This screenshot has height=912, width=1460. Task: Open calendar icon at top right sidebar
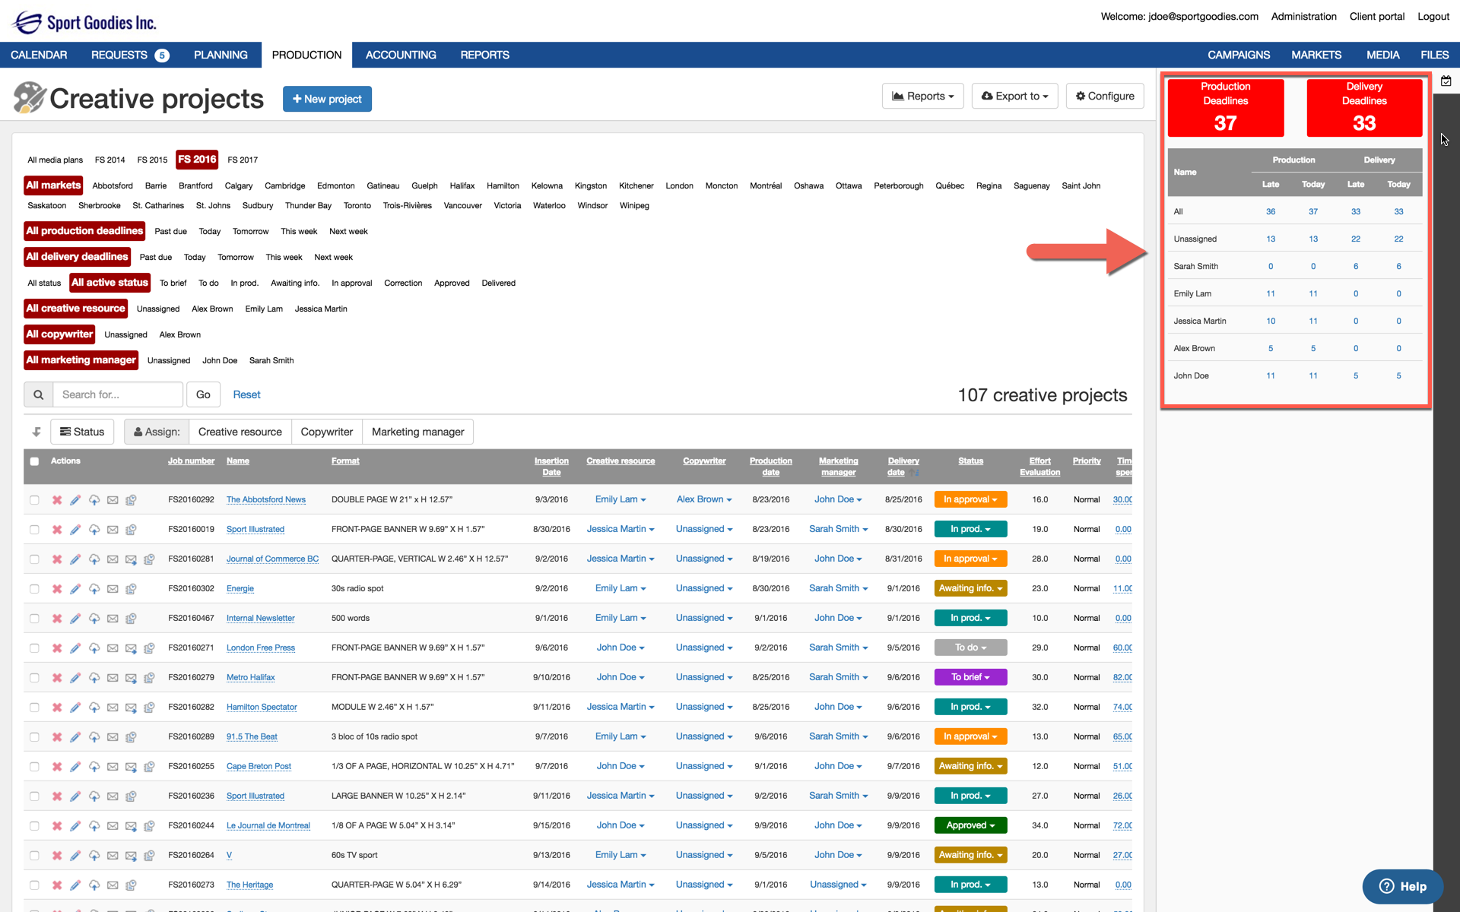pos(1446,81)
